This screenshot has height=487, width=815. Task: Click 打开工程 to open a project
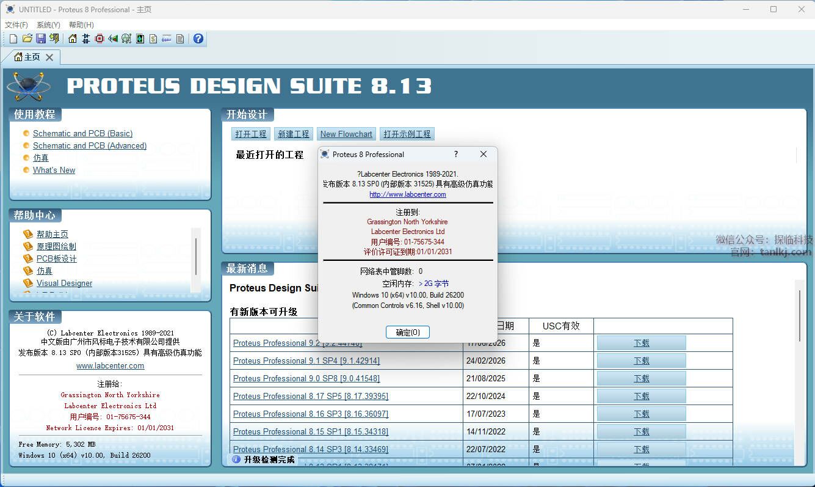pos(251,134)
